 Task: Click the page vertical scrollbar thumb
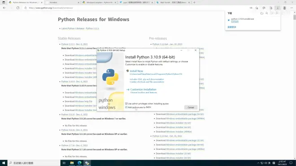(x=295, y=17)
